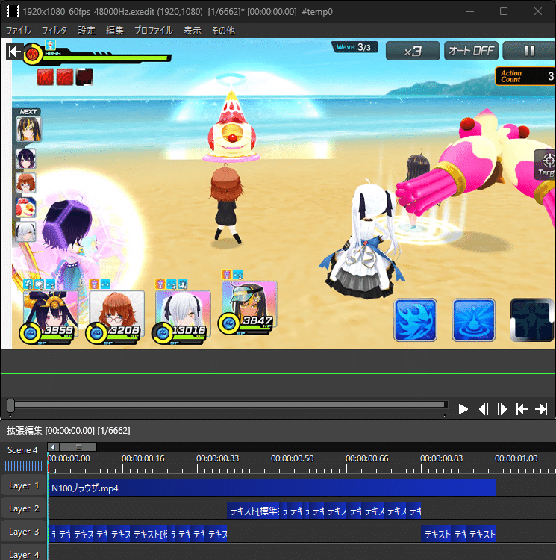
Task: Click the darkened third skill icon in the preview
Action: pos(531,320)
